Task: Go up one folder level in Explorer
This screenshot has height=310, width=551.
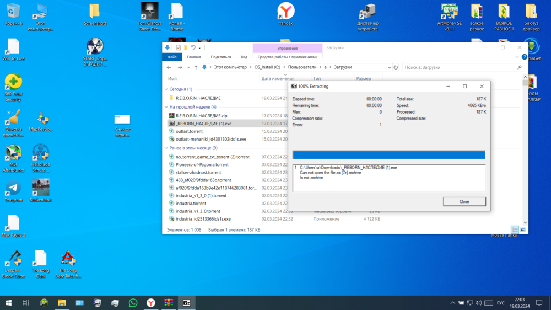Action: (196, 67)
